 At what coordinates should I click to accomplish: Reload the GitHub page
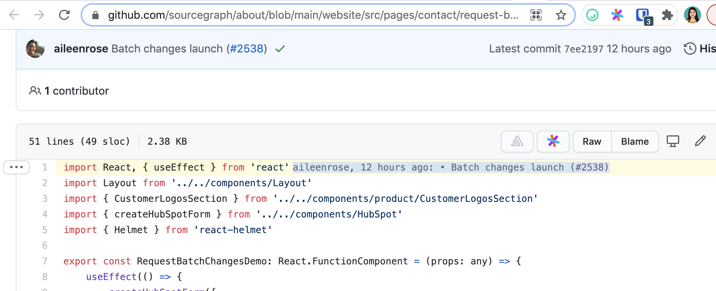tap(64, 15)
